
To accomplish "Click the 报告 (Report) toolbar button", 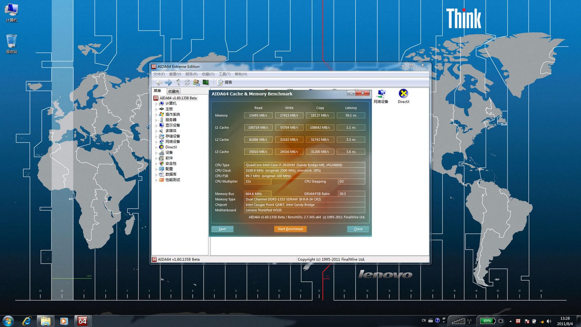I will click(x=224, y=82).
